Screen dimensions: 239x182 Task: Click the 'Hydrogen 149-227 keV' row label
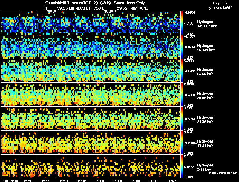207,24
